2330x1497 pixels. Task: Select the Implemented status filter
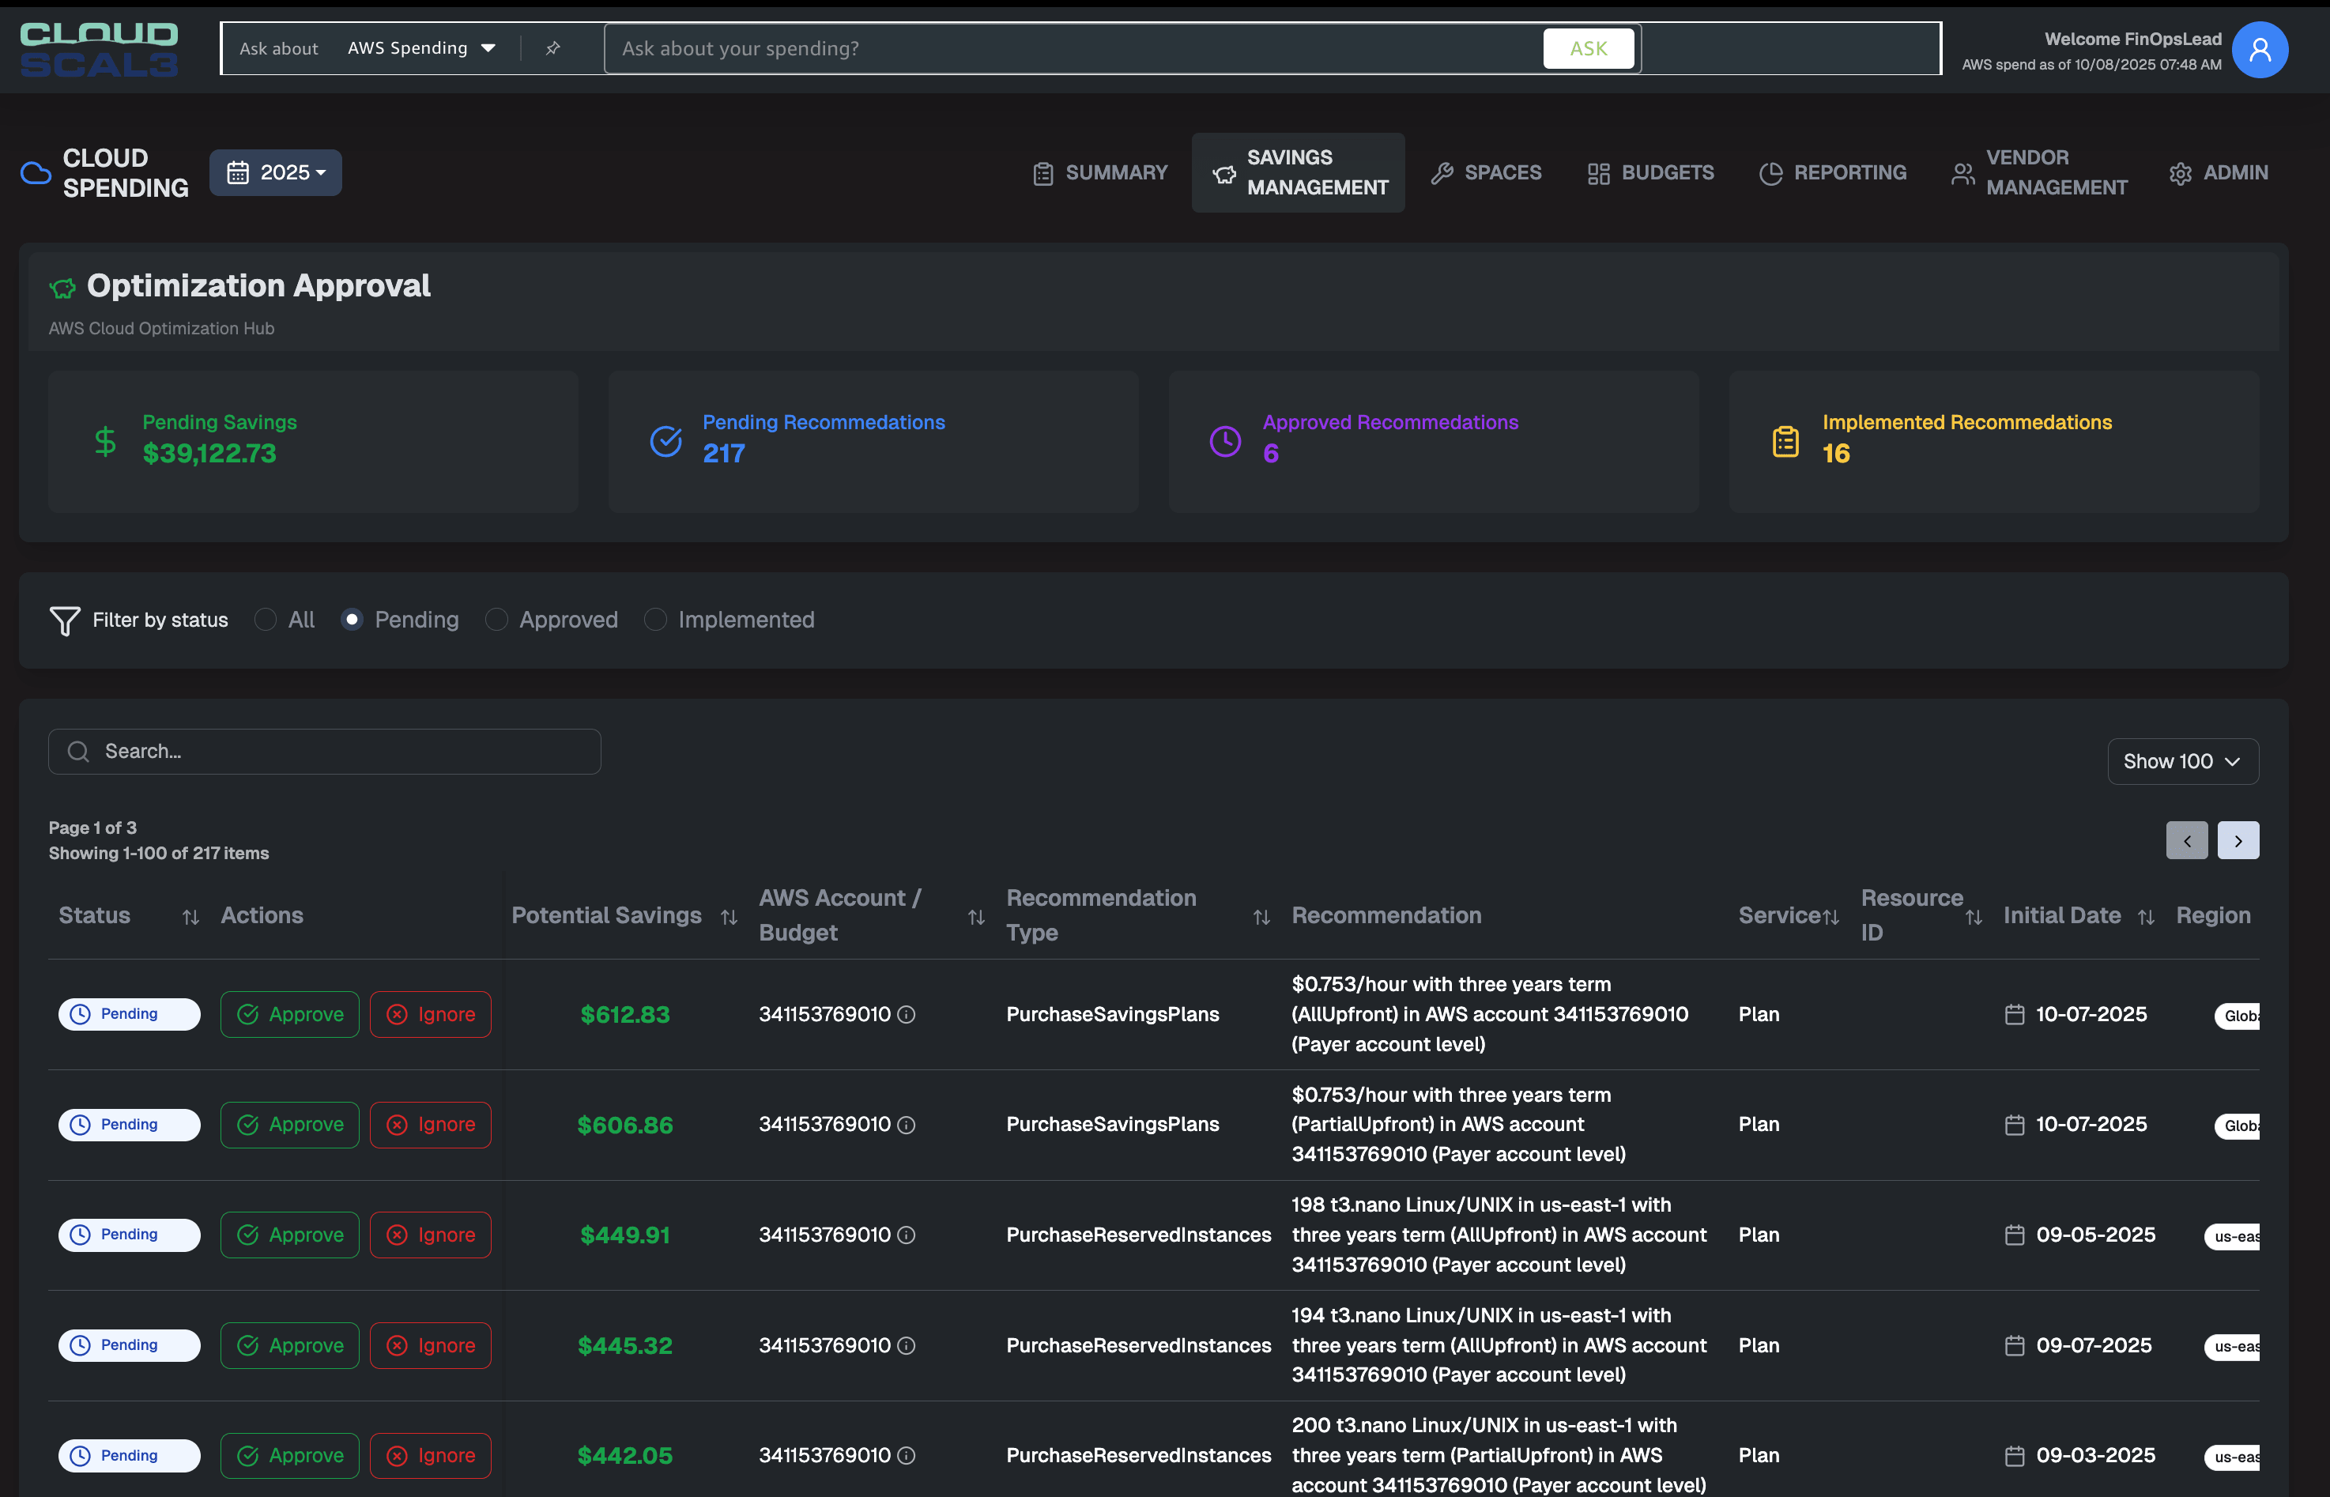coord(655,619)
